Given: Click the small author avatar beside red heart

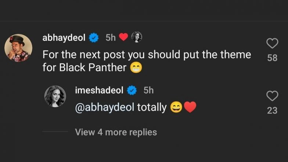Looking at the screenshot, I should pyautogui.click(x=137, y=37).
